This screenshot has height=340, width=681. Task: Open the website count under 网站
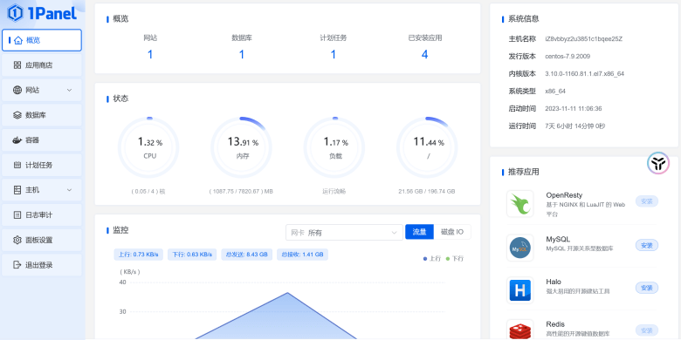click(x=150, y=55)
